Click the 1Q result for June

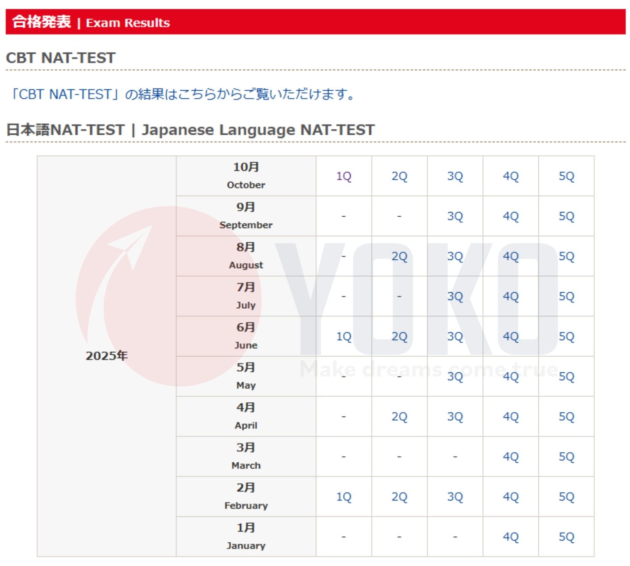click(344, 337)
